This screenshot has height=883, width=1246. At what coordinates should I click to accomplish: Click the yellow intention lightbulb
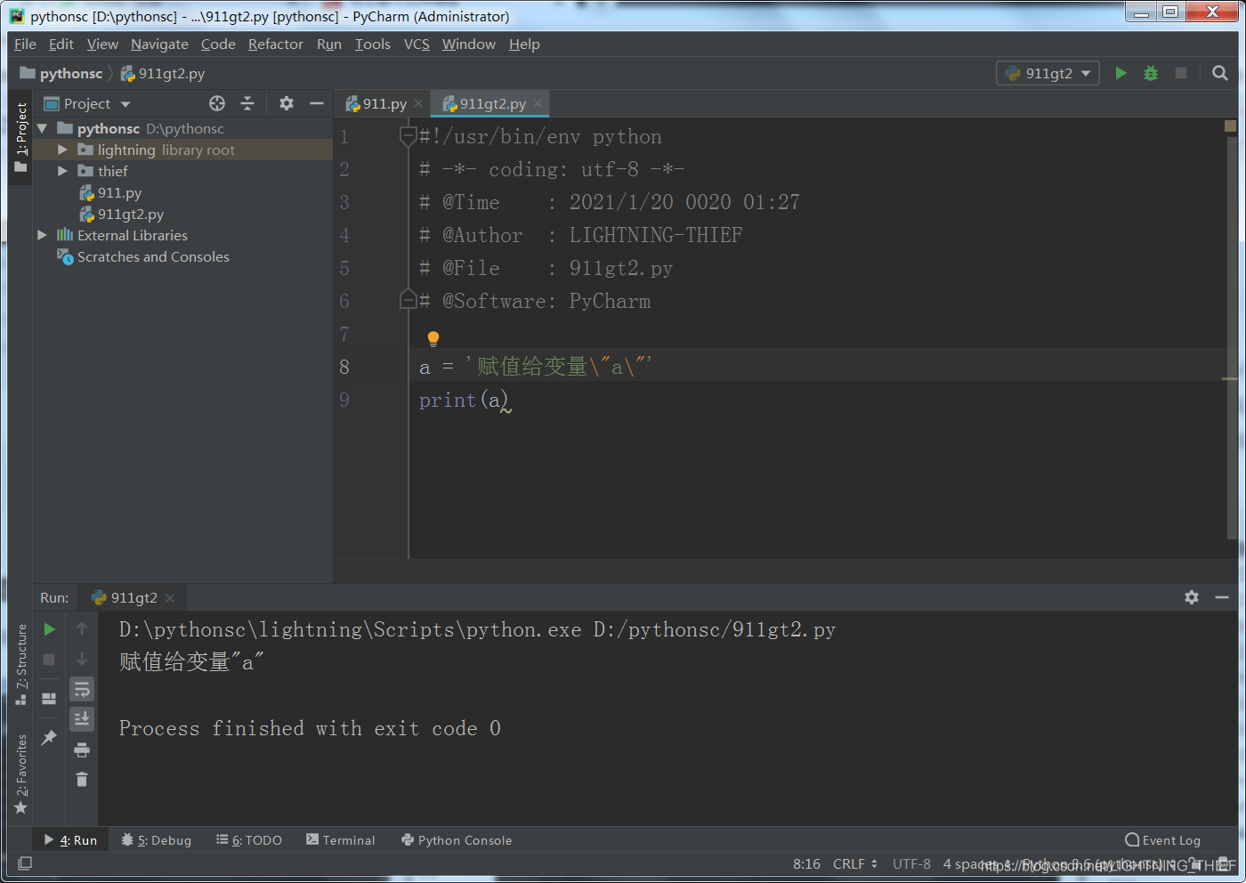(x=433, y=338)
